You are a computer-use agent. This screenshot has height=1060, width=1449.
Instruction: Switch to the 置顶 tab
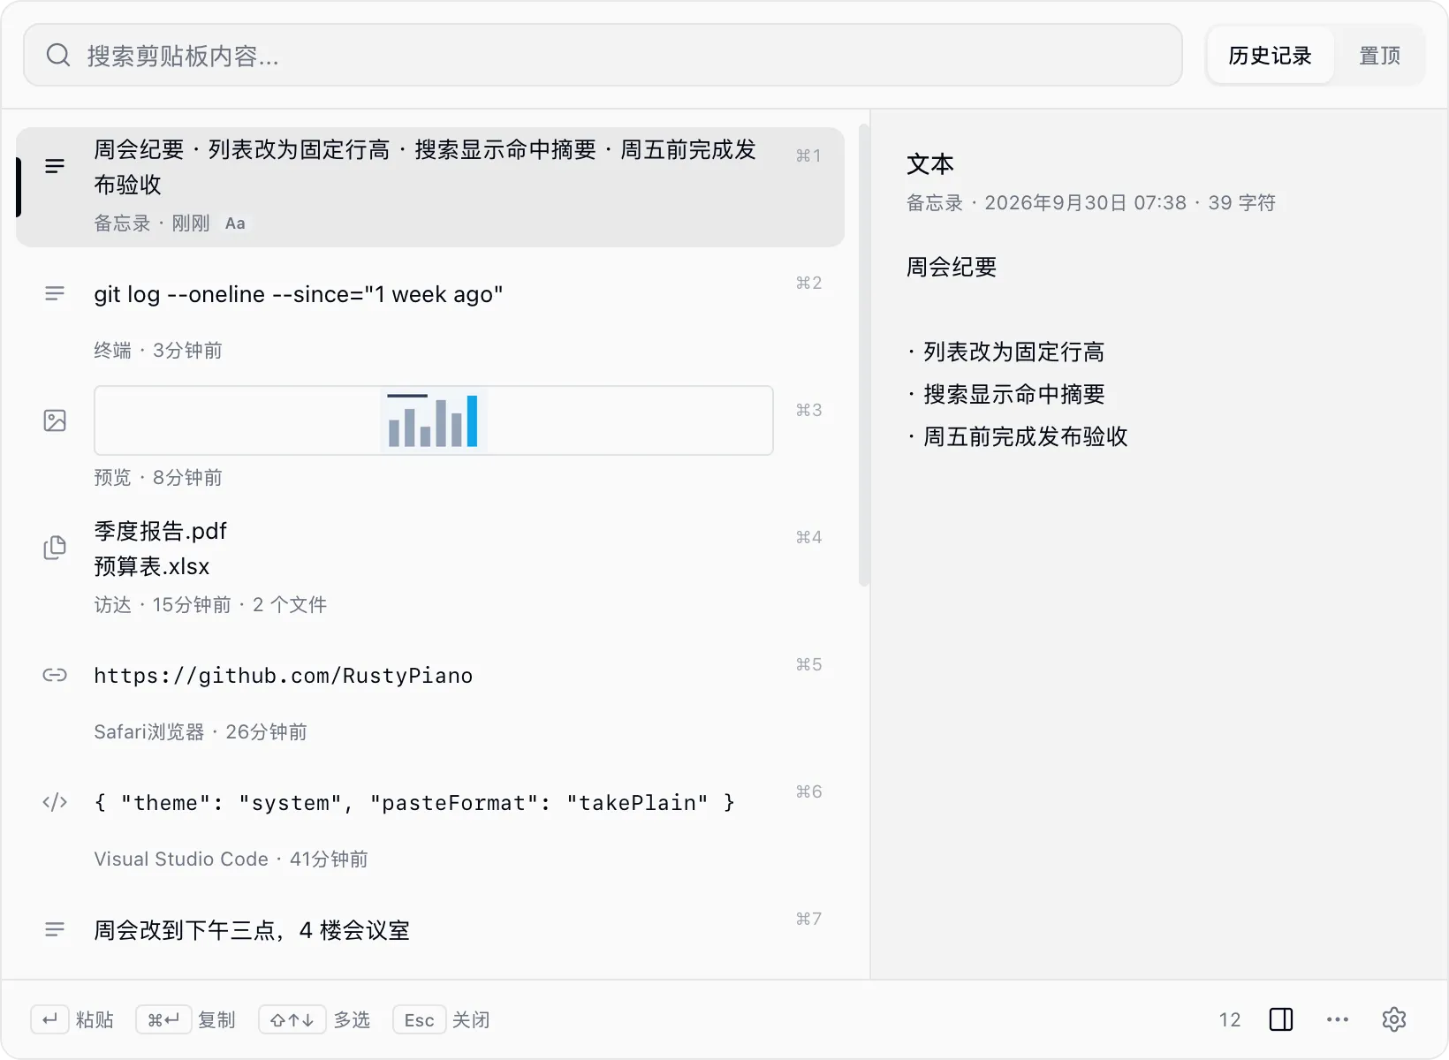[1379, 56]
